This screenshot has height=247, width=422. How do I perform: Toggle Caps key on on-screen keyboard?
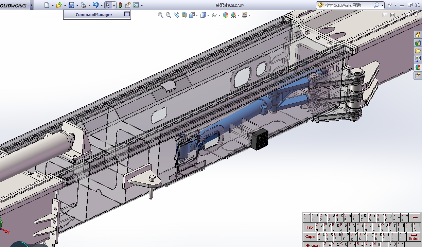[310, 237]
